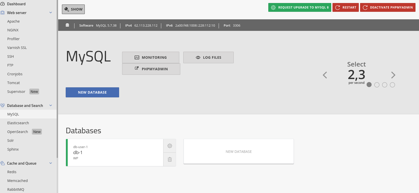Click the database icon in the info bar

tap(67, 25)
